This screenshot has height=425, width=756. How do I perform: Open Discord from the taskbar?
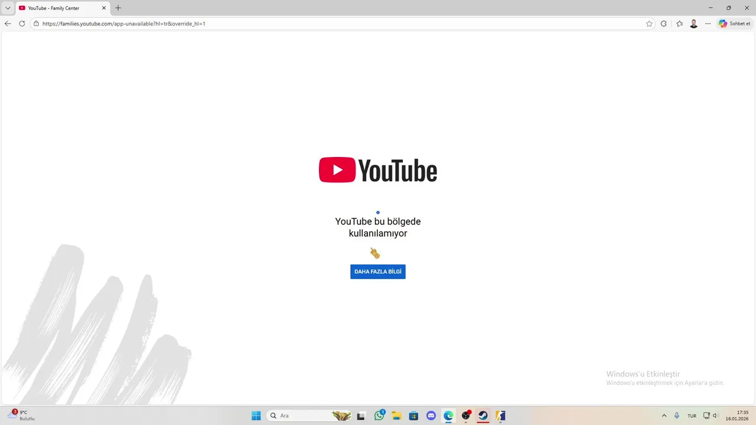431,416
